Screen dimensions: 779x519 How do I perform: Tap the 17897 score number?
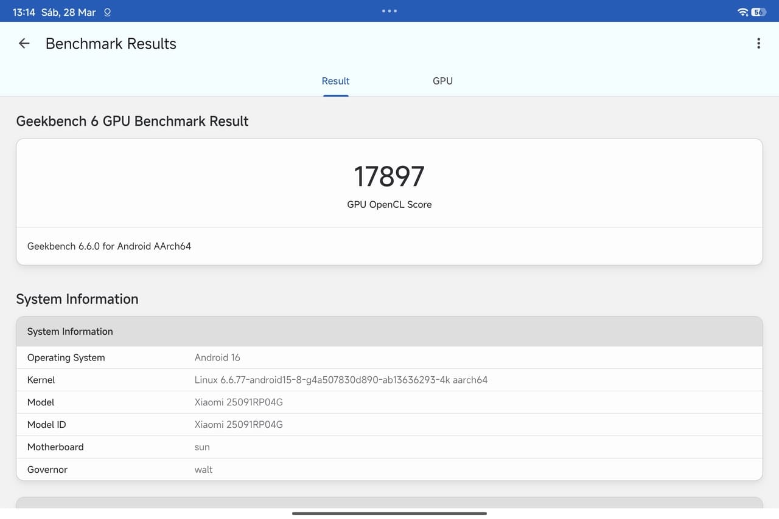pos(389,177)
